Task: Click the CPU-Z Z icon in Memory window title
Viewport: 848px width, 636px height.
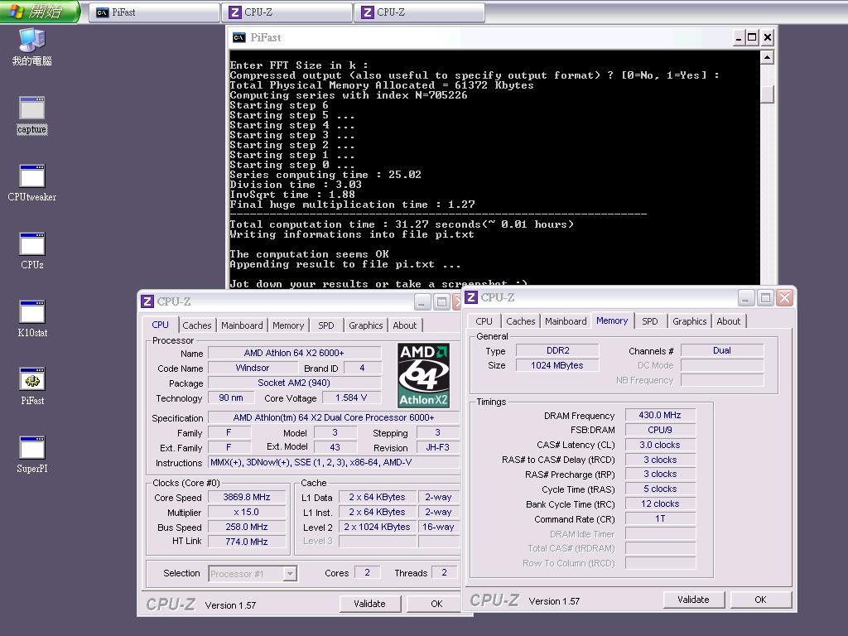Action: pos(471,297)
